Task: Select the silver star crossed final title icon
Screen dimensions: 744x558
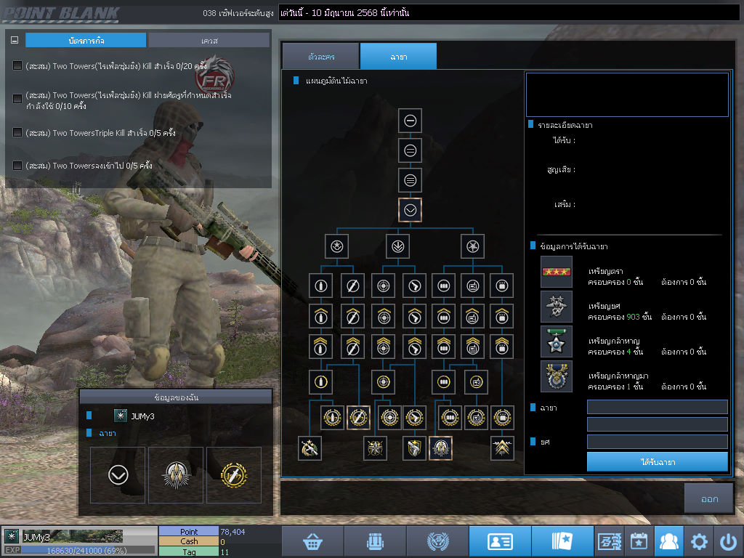Action: (375, 448)
